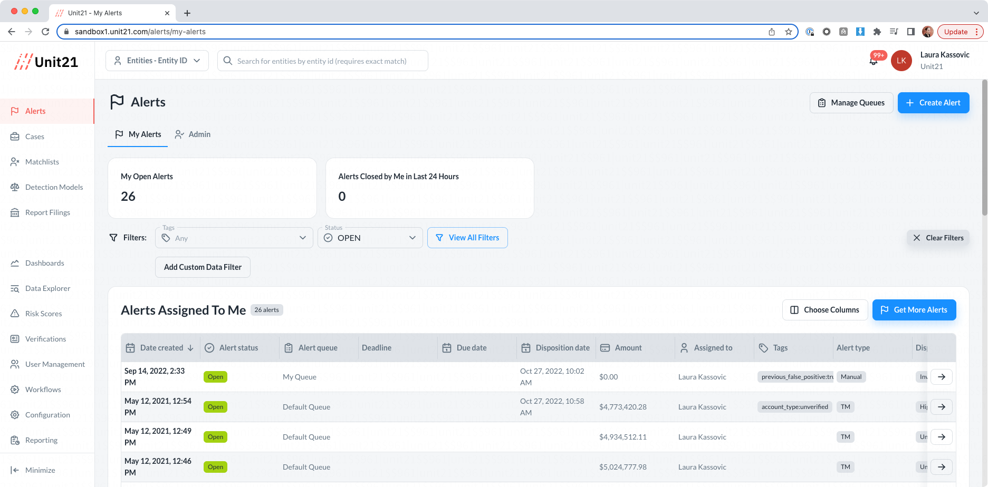Viewport: 988px width, 487px height.
Task: Click View All Filters
Action: point(467,238)
